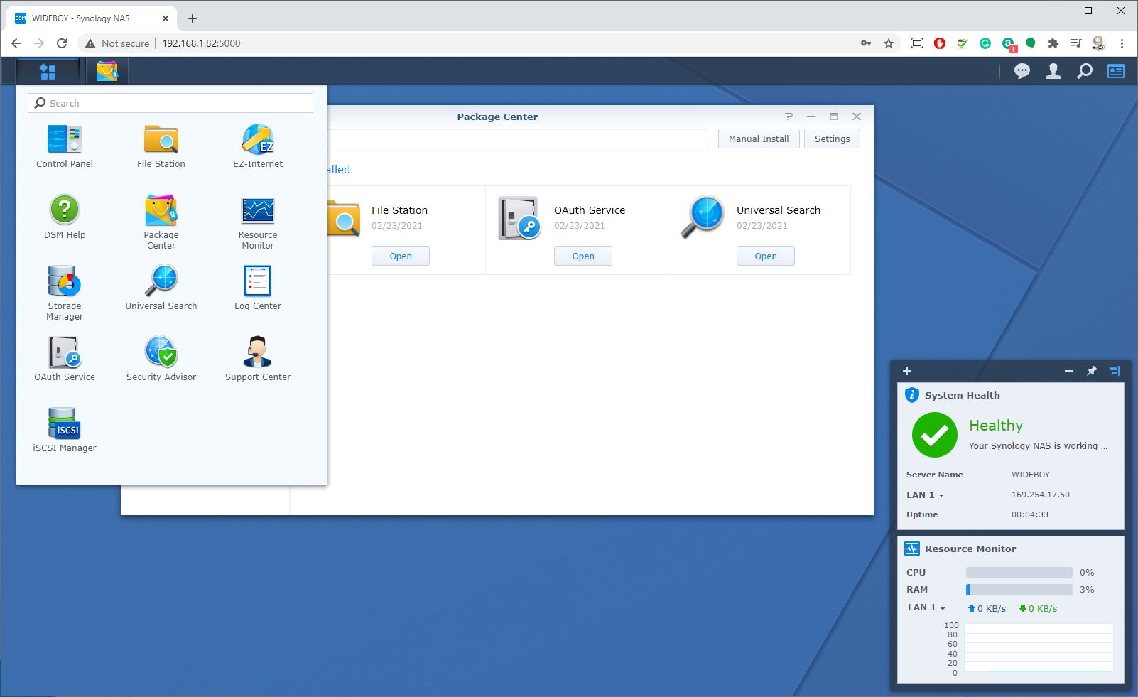Launch Resource Monitor app icon
Viewport: 1138px width, 697px height.
tap(258, 222)
